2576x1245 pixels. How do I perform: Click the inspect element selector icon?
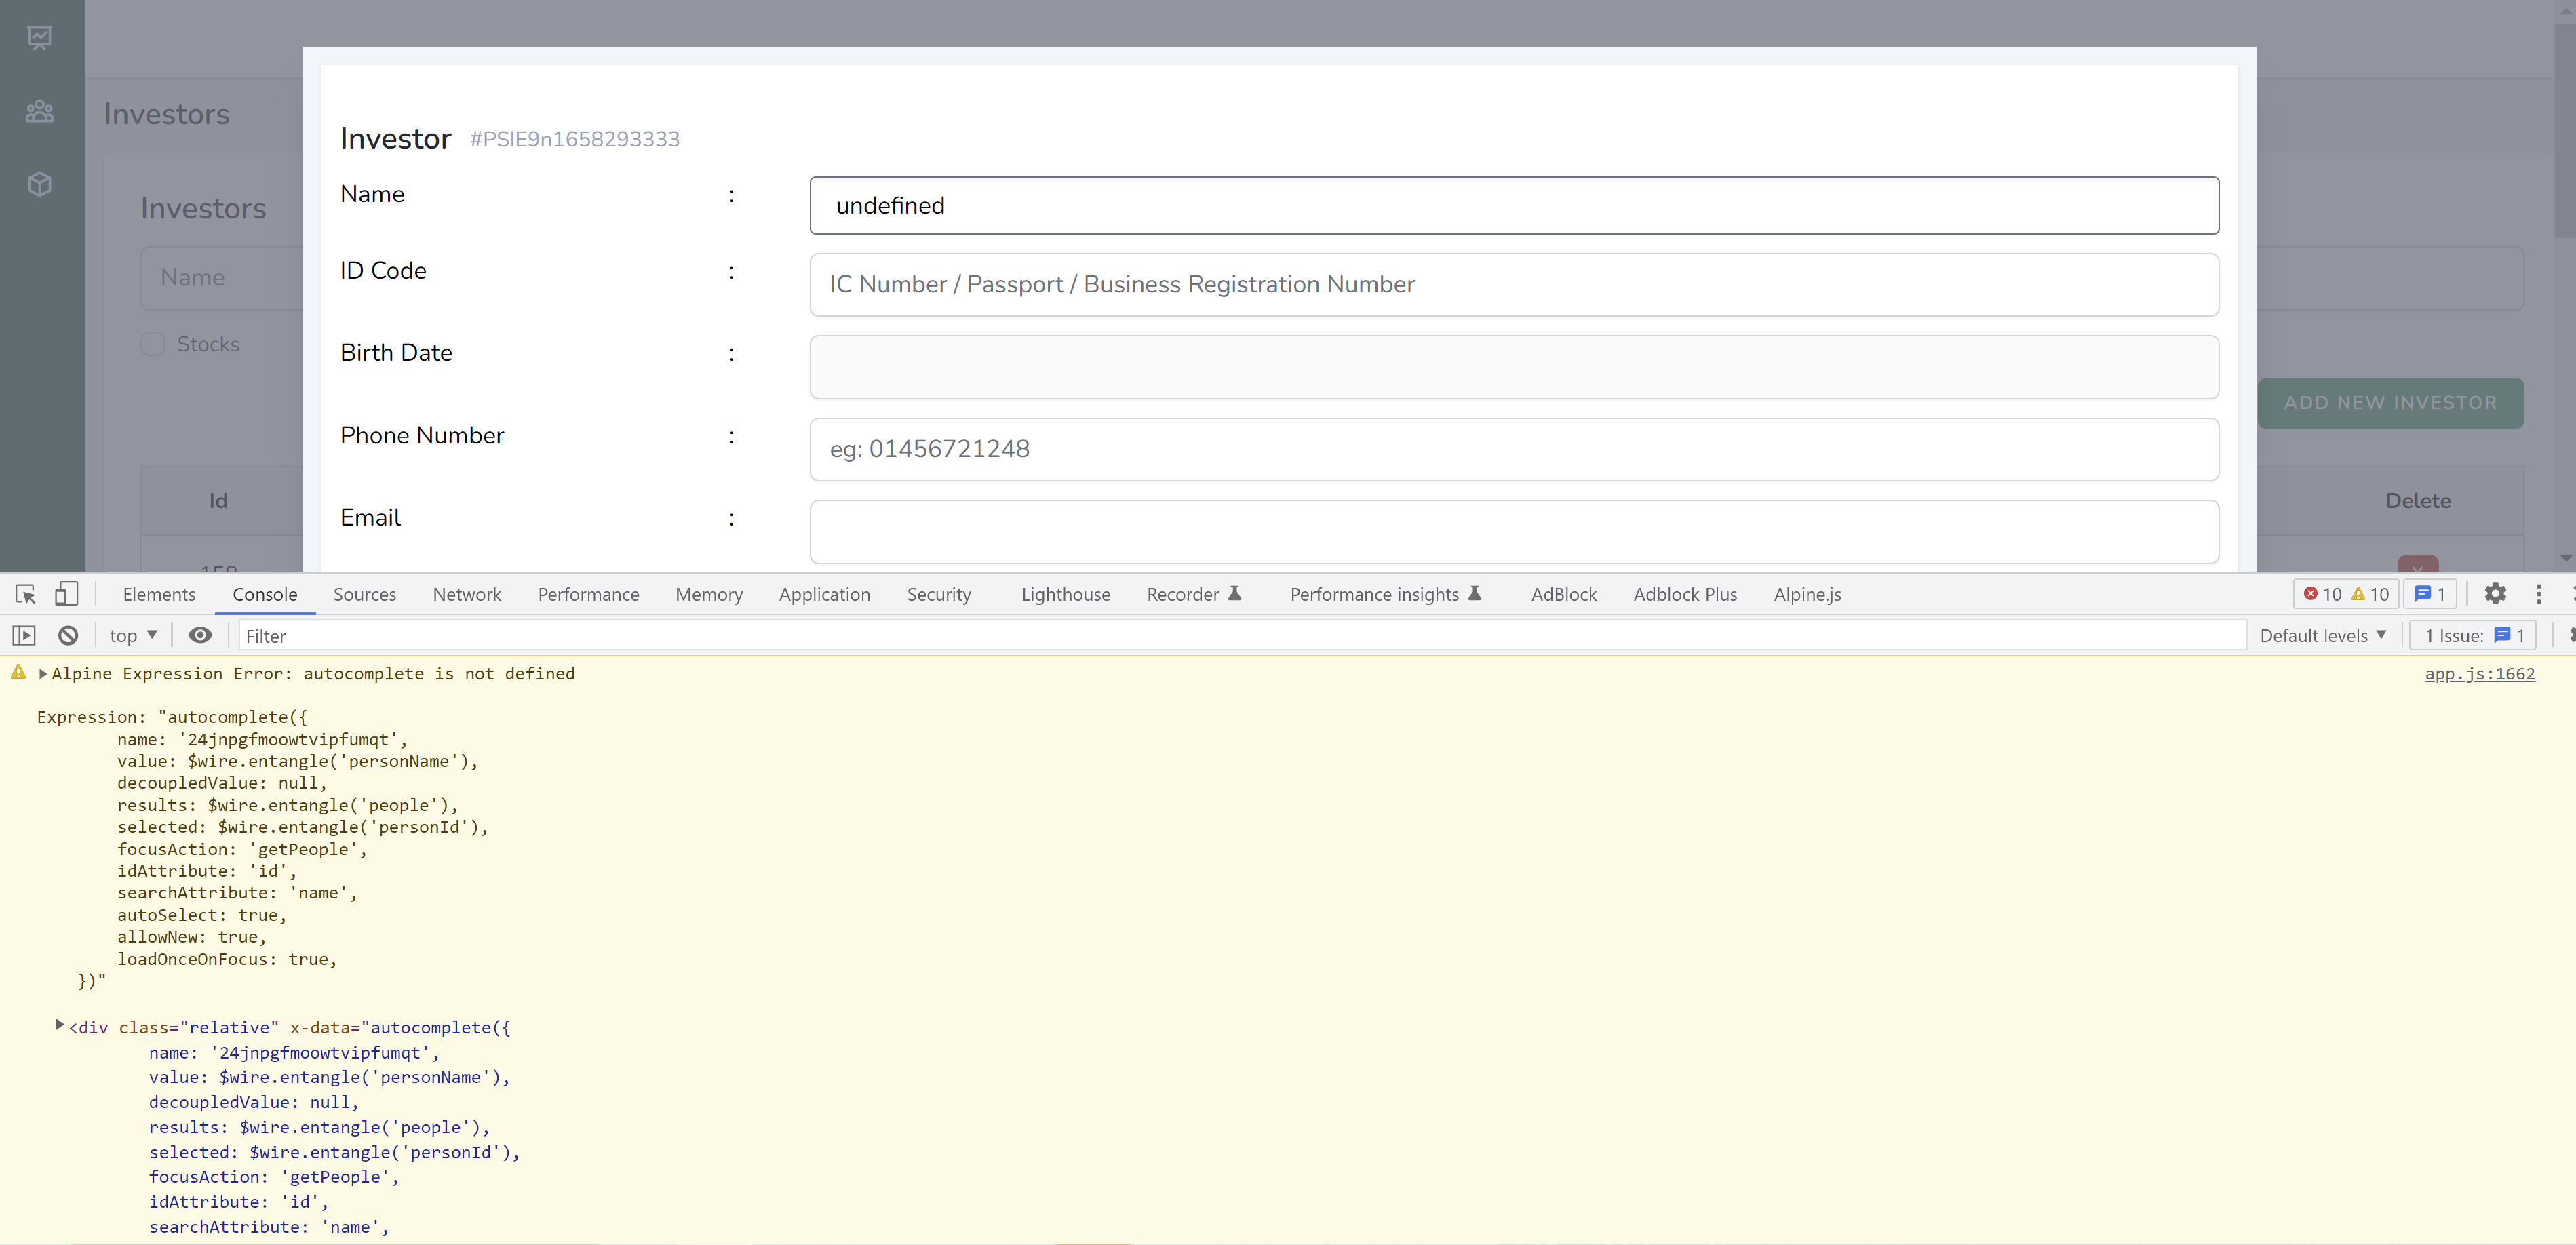point(26,594)
